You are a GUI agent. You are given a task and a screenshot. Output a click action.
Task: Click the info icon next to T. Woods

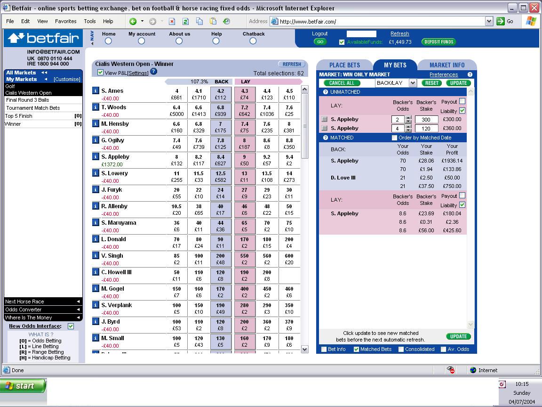coord(96,107)
